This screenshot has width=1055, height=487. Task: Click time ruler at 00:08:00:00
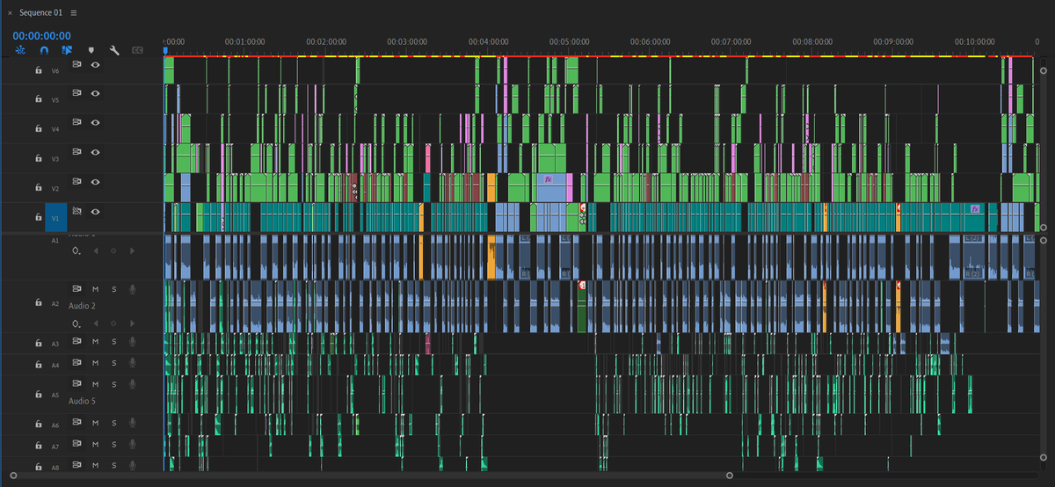click(x=811, y=41)
